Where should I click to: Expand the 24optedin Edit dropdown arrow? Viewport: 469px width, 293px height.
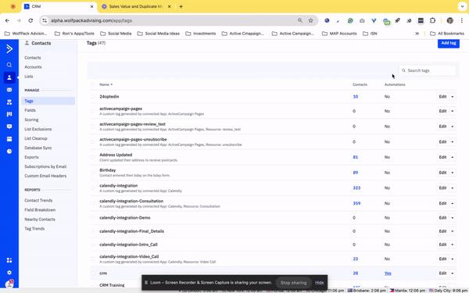(453, 97)
